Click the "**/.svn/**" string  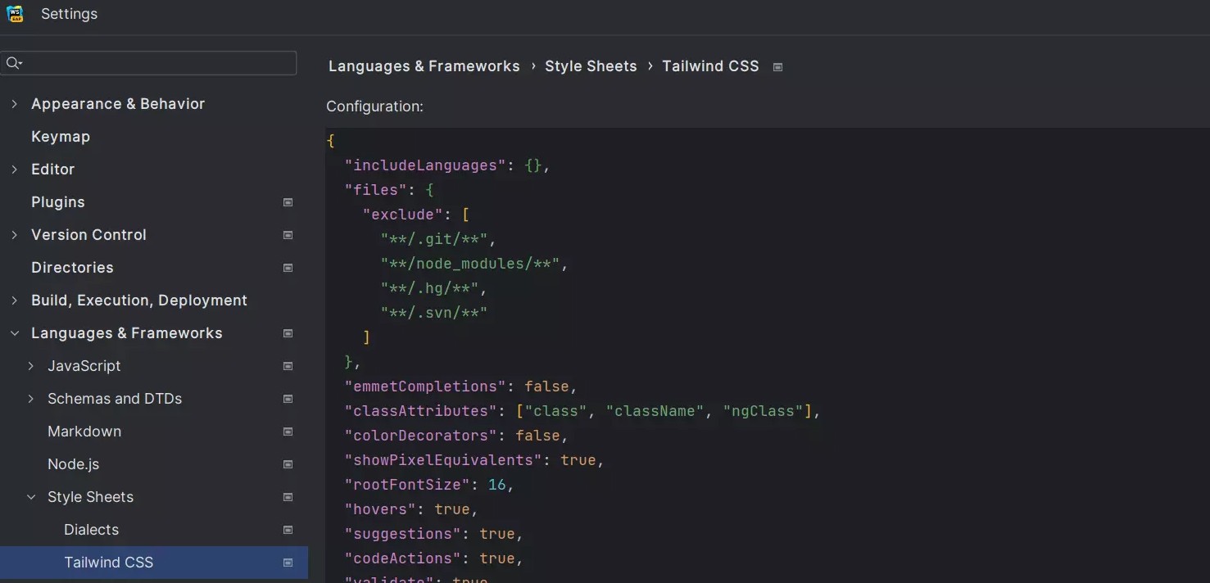pyautogui.click(x=434, y=313)
